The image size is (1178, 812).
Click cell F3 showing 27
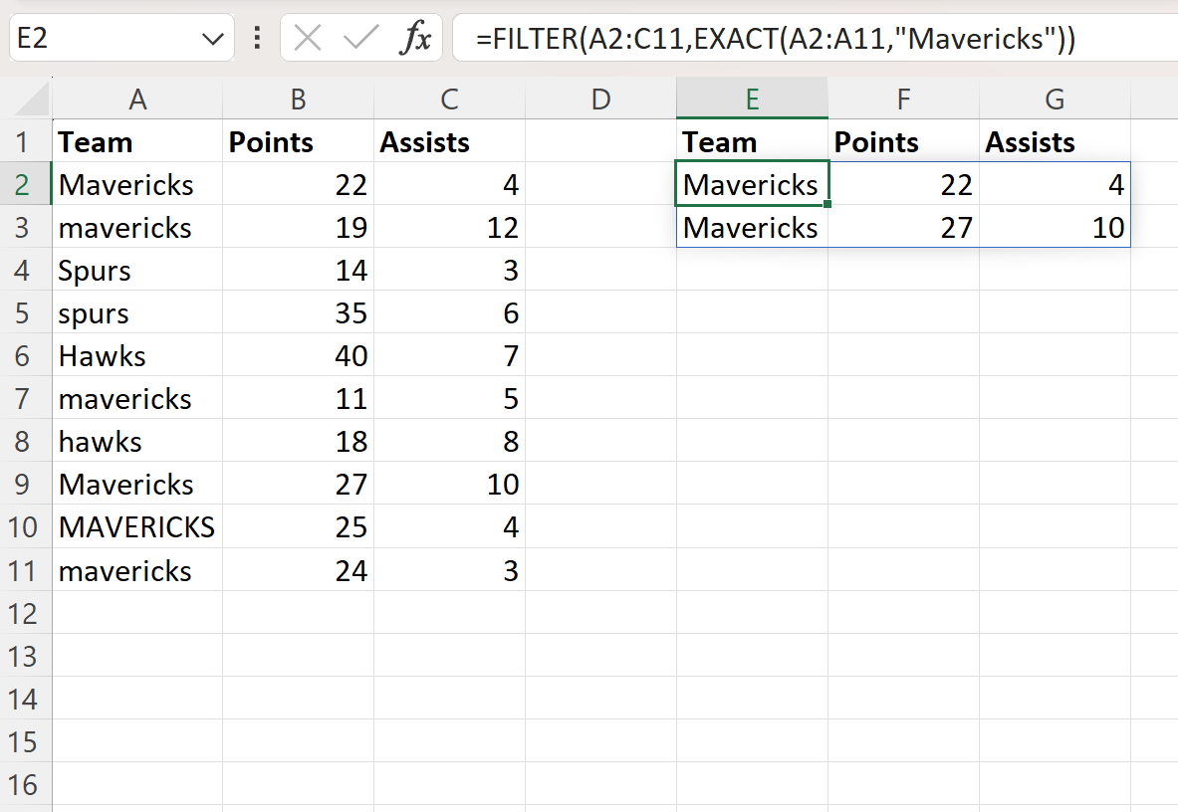pyautogui.click(x=903, y=227)
